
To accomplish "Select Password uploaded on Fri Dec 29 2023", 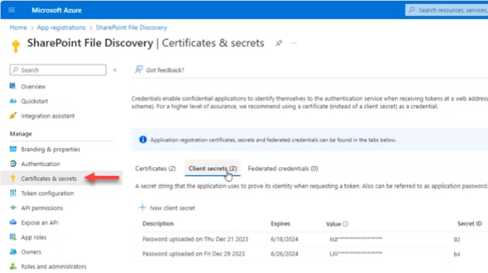I will tap(194, 254).
